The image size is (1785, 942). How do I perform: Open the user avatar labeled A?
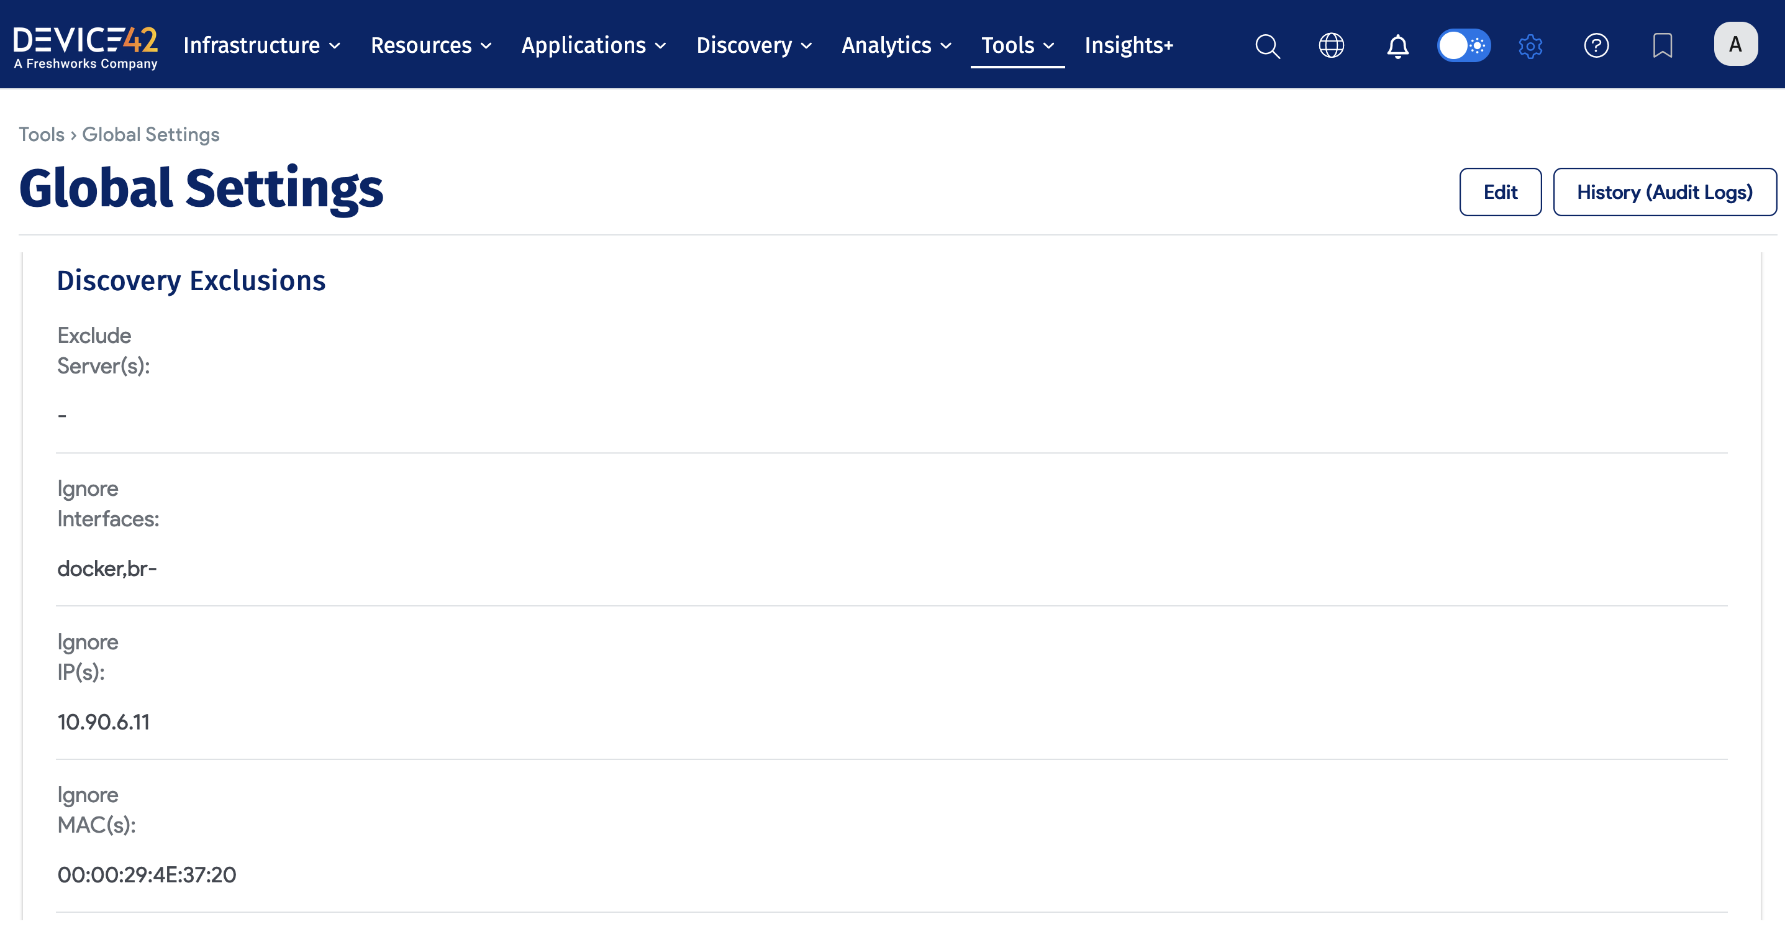(x=1735, y=44)
